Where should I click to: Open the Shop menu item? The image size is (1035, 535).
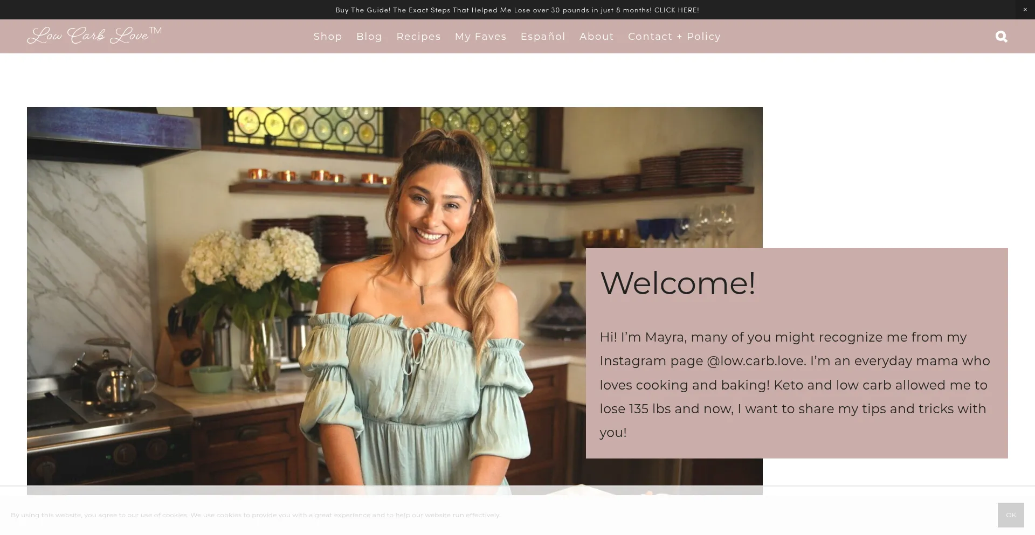pyautogui.click(x=328, y=37)
